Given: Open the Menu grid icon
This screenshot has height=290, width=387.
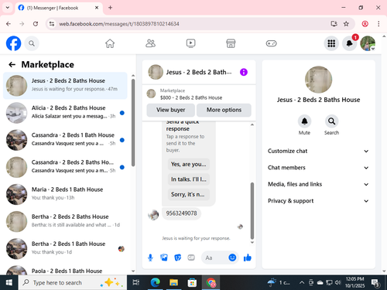Looking at the screenshot, I should [331, 43].
